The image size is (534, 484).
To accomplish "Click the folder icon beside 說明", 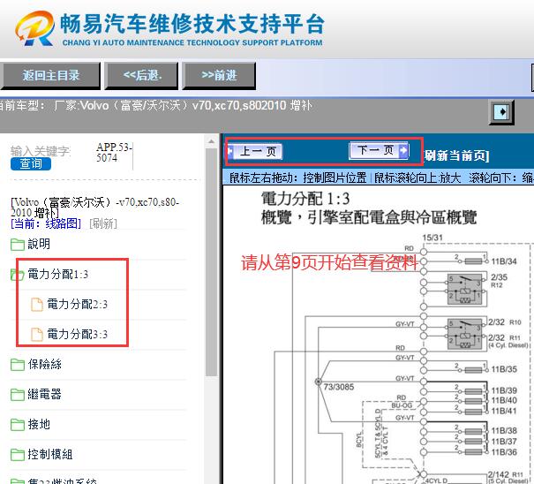I will tap(18, 245).
